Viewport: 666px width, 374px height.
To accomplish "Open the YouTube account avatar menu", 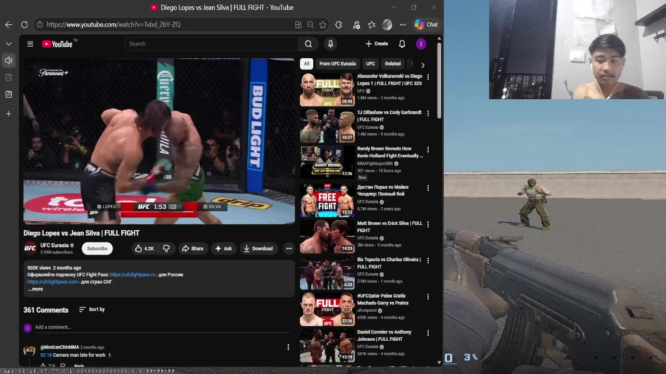I will [x=421, y=44].
